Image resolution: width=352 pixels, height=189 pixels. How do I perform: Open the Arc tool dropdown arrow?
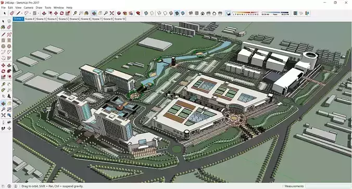pos(30,13)
